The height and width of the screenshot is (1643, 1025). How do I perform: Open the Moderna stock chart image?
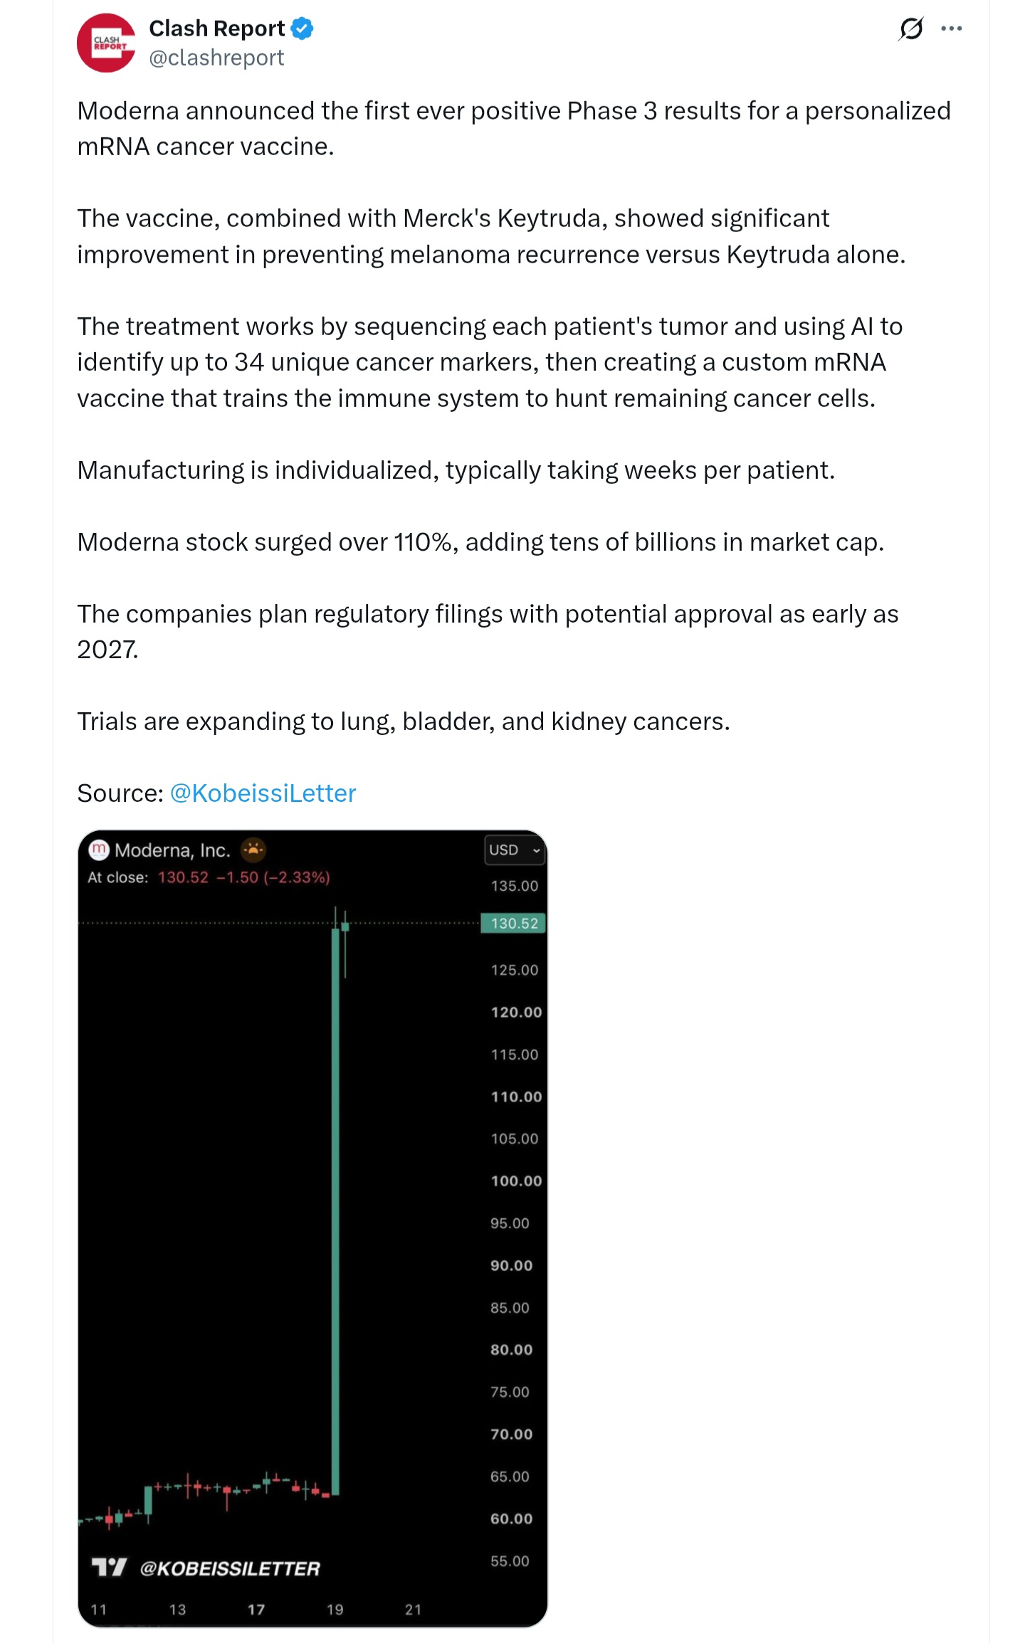[x=312, y=1227]
